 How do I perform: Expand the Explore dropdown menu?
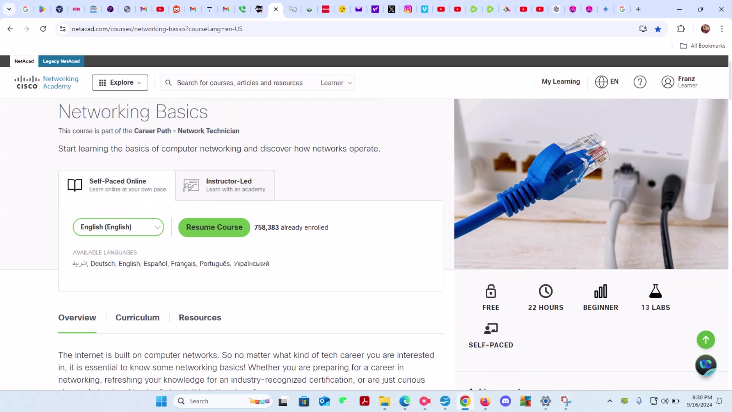point(120,82)
